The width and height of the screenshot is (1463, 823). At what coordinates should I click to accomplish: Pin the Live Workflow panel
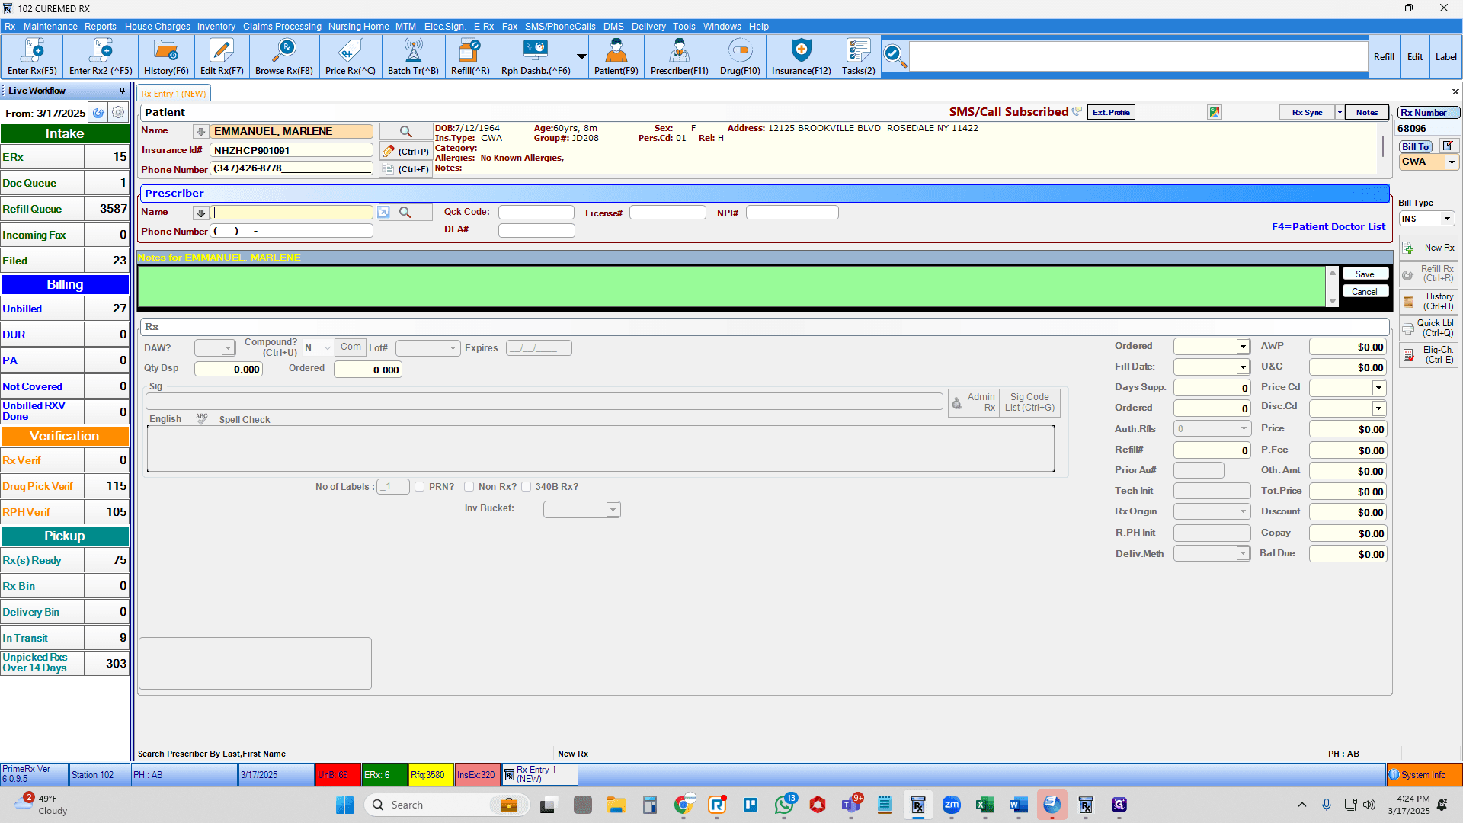tap(122, 91)
